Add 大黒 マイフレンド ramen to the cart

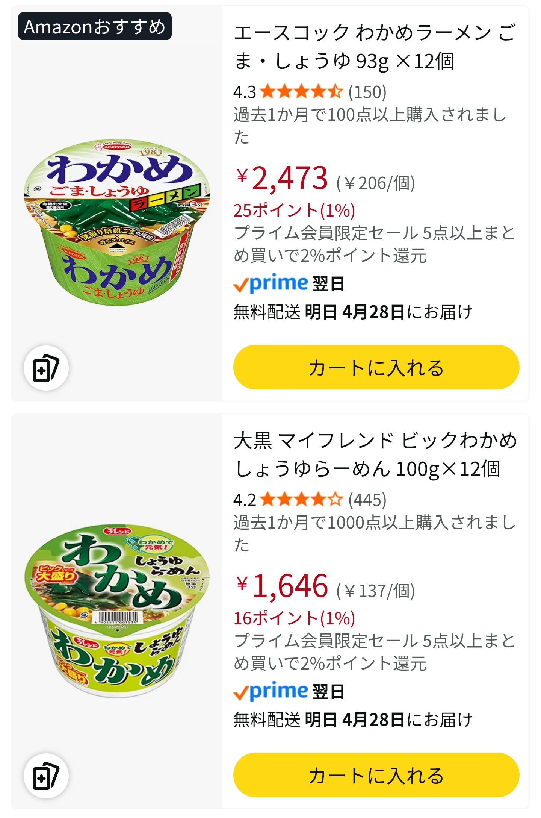point(376,775)
